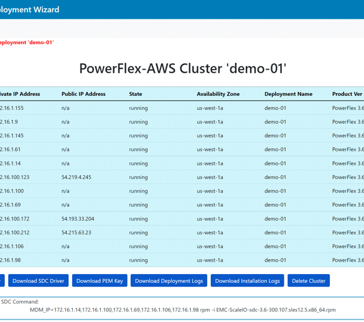Click the Delete Cluster button
Screen dimensions: 364x322
pos(309,281)
